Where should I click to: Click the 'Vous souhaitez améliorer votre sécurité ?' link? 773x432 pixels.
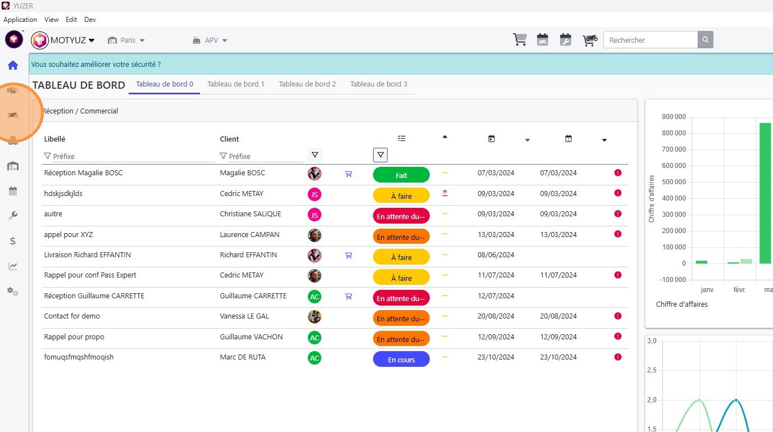pyautogui.click(x=96, y=65)
